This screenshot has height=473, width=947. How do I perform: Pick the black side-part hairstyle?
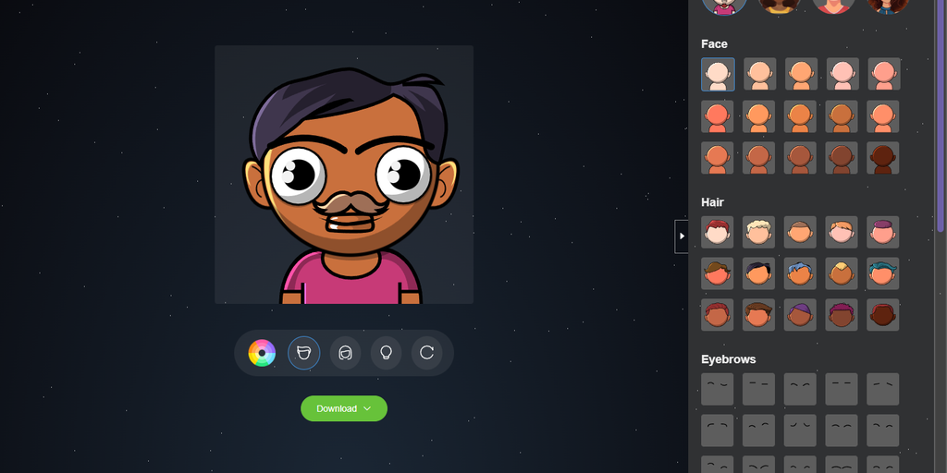pos(758,273)
